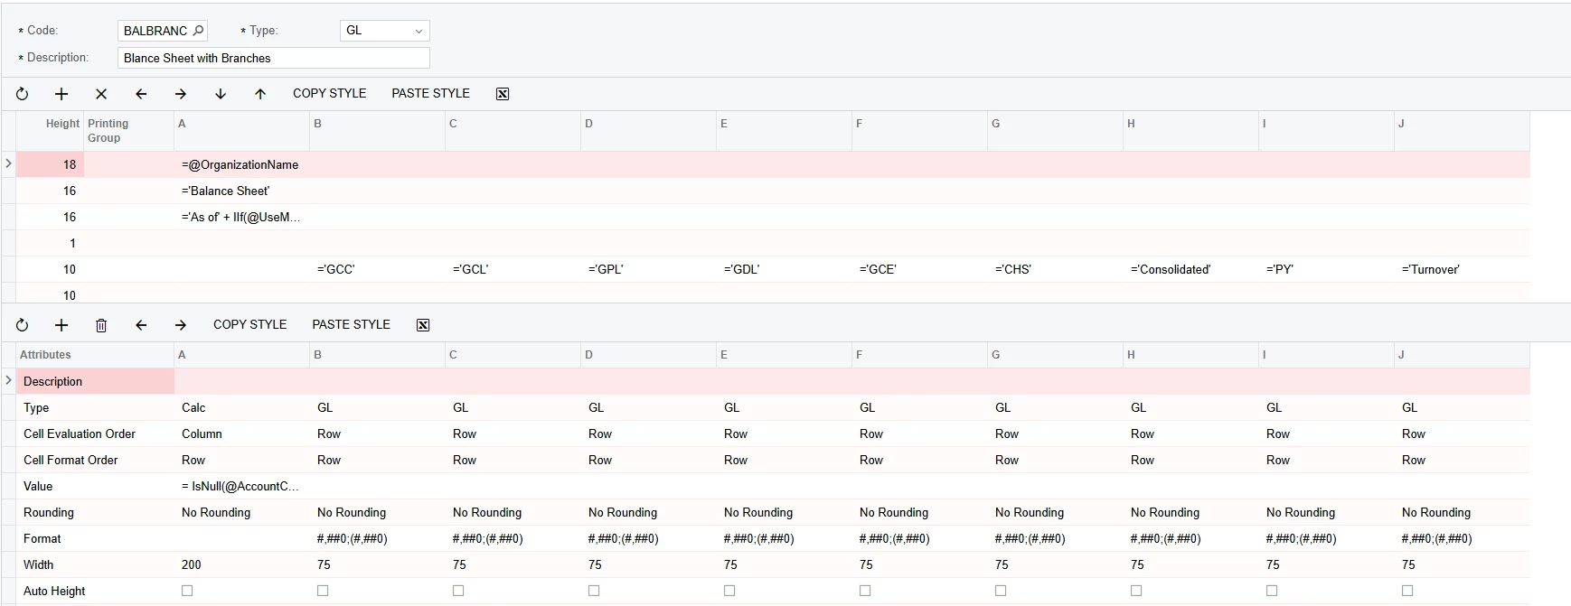Click the Calc type cell in column A
Screen dimensions: 1571x606
click(x=241, y=407)
